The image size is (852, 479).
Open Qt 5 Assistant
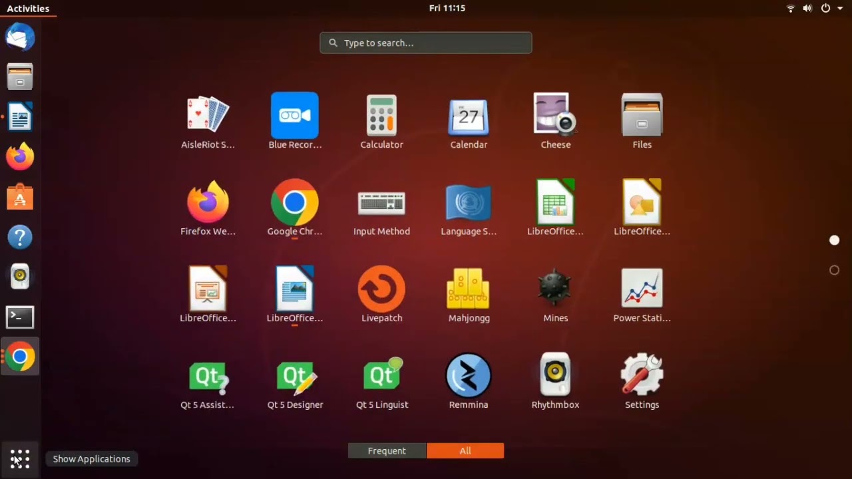pos(208,381)
